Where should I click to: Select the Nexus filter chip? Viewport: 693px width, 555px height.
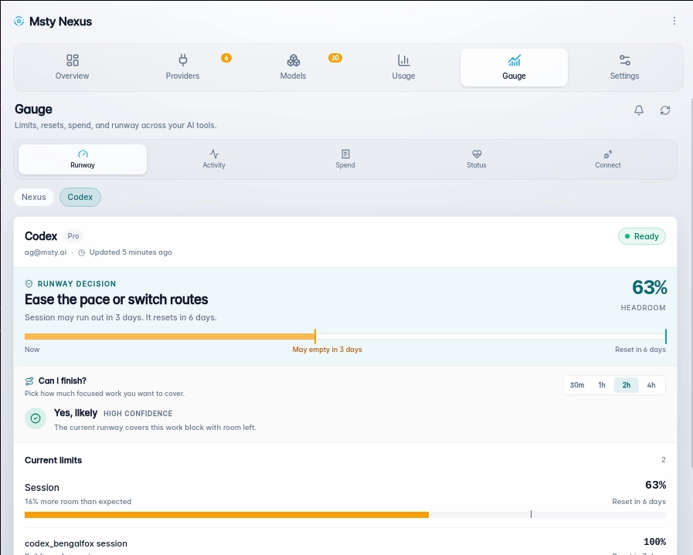coord(33,197)
